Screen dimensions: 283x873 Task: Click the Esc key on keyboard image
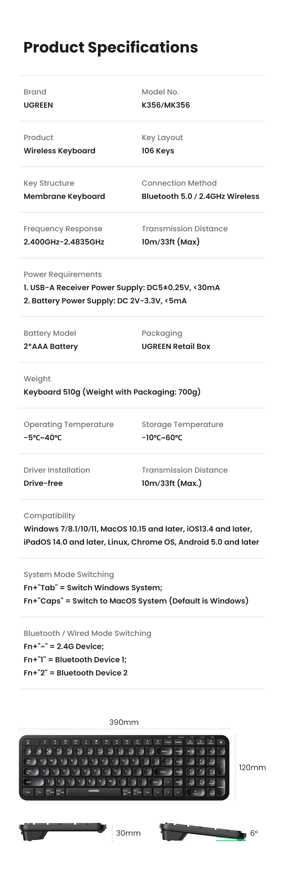(x=28, y=742)
